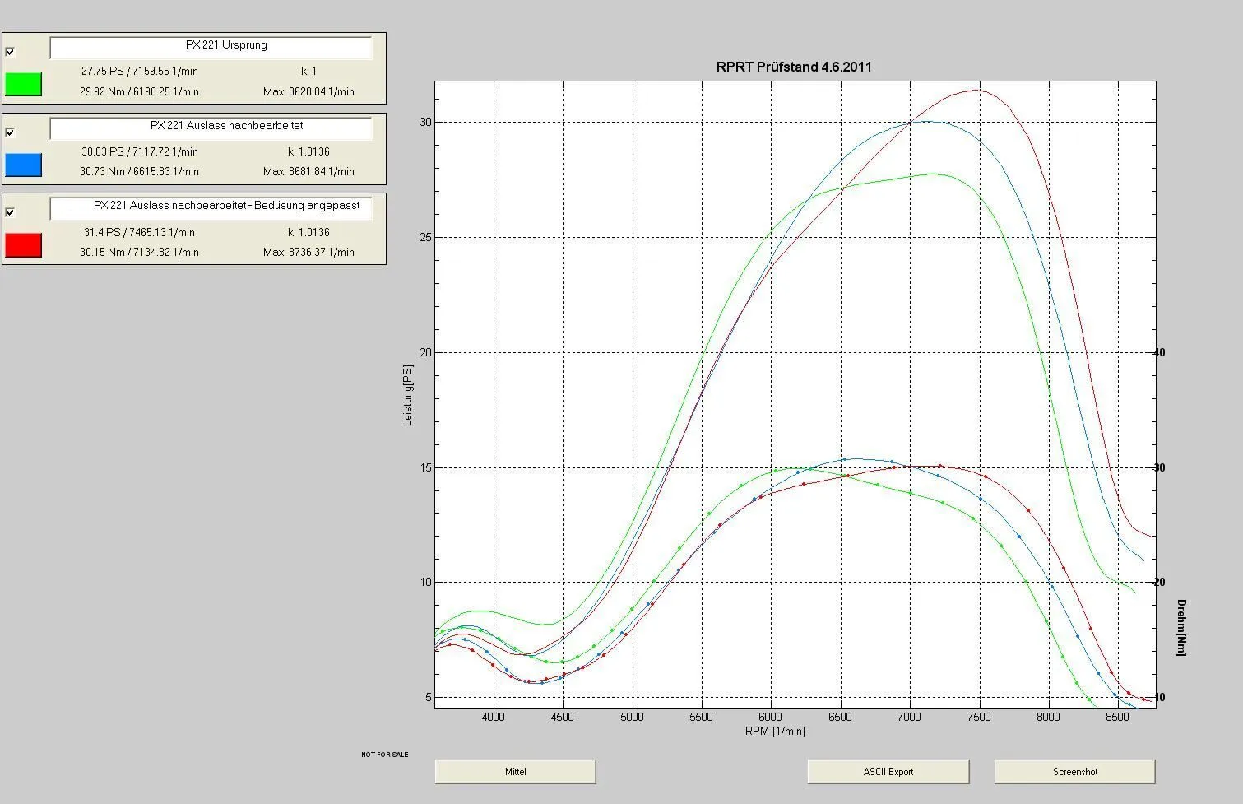Image resolution: width=1243 pixels, height=804 pixels.
Task: Uncheck the PX 221 Ursprung checkbox
Action: coord(10,52)
